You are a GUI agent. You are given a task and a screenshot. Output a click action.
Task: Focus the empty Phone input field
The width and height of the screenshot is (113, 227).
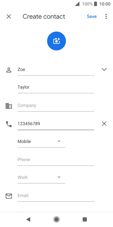tap(56, 160)
